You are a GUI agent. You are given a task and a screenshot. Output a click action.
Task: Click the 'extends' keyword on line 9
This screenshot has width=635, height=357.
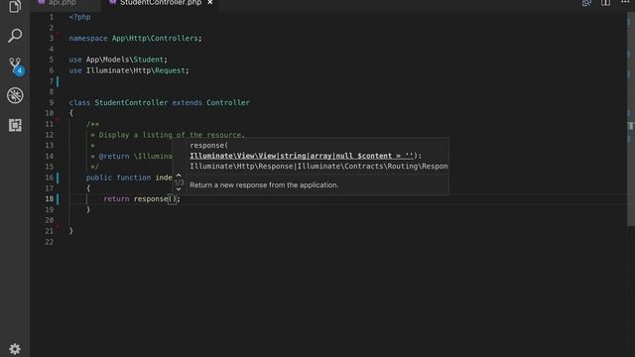pos(187,102)
